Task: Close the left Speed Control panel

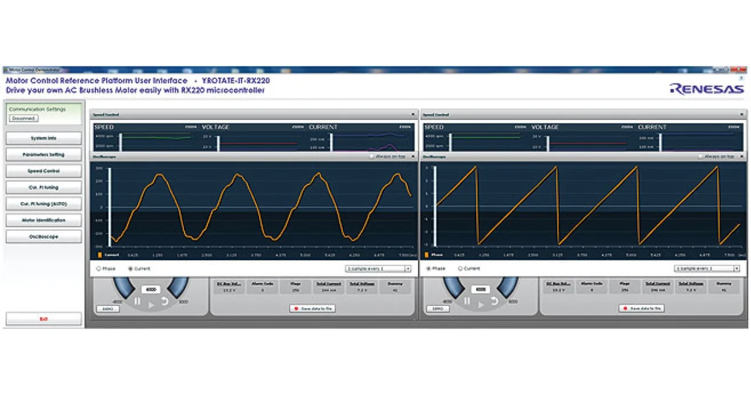Action: (413, 115)
